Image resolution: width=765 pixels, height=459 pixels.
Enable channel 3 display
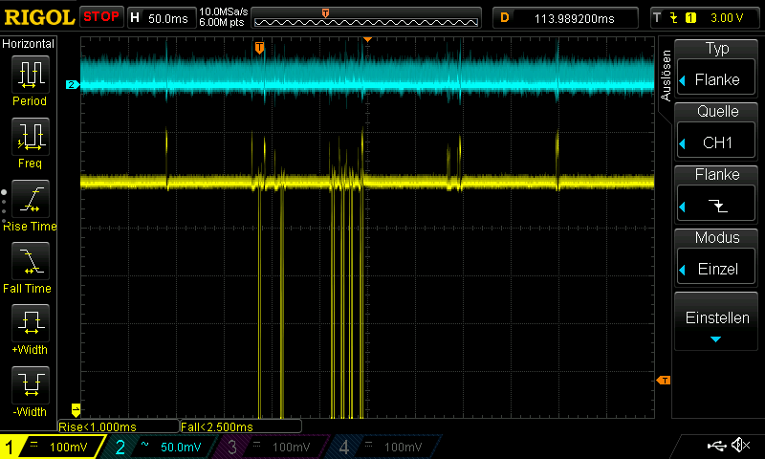point(271,447)
